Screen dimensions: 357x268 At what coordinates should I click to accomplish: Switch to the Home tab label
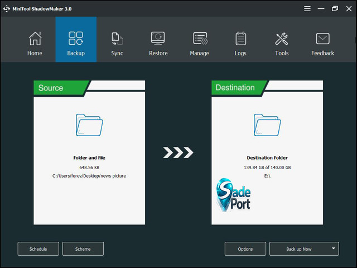coord(35,53)
